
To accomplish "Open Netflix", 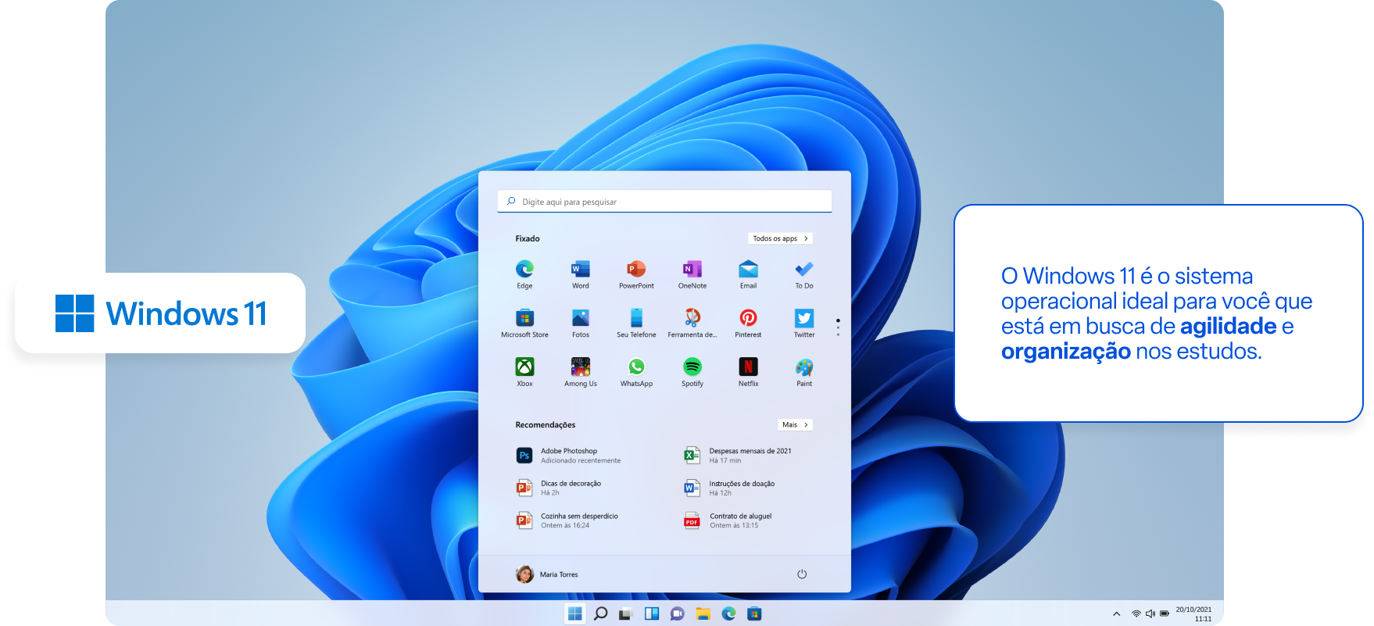I will pyautogui.click(x=748, y=372).
